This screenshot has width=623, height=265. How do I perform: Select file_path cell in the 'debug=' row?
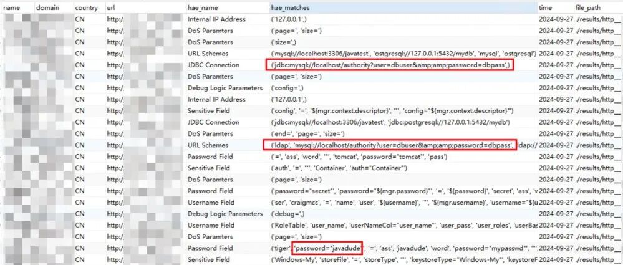[x=598, y=214]
